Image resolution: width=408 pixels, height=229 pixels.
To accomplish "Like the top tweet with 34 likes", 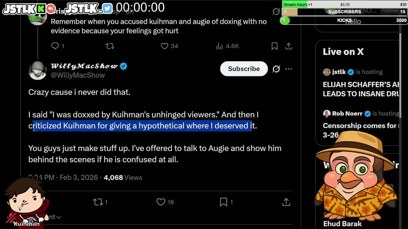I will (164, 46).
